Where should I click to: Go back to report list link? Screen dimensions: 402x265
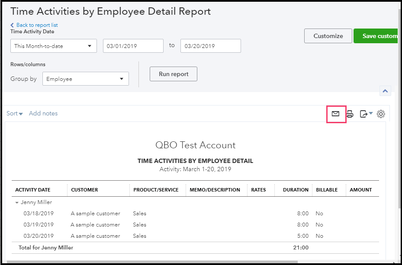[37, 25]
